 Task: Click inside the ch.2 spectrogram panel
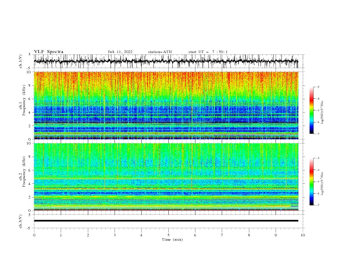click(166, 177)
